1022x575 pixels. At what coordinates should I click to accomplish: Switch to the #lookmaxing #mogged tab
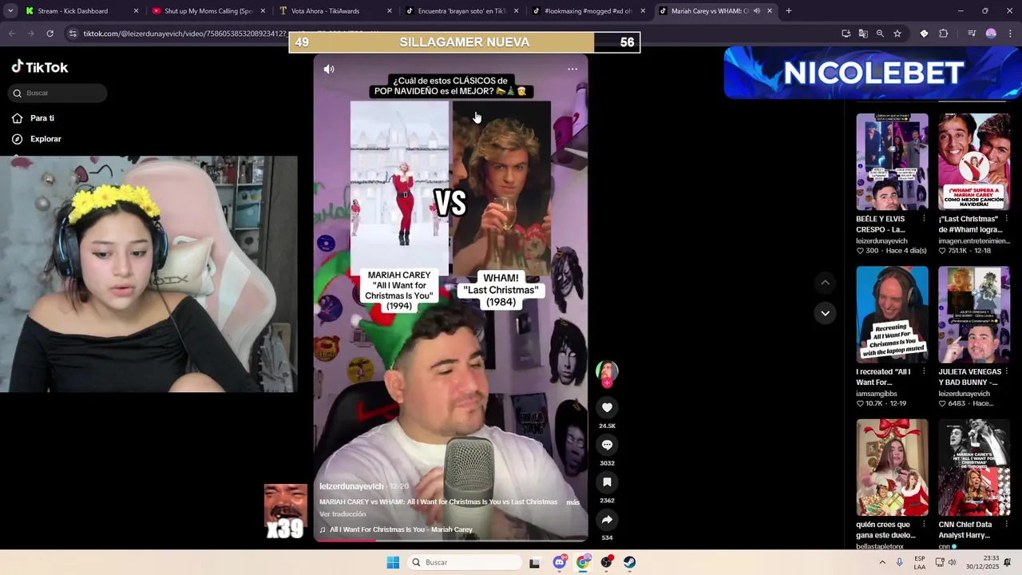pos(588,11)
